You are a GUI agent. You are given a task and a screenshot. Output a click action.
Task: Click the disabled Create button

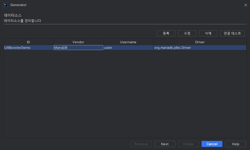tap(188, 144)
